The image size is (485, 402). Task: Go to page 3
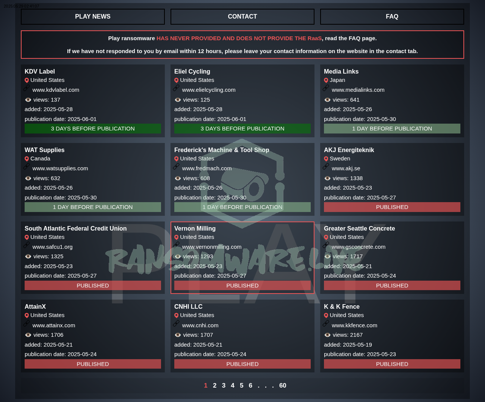(x=224, y=386)
